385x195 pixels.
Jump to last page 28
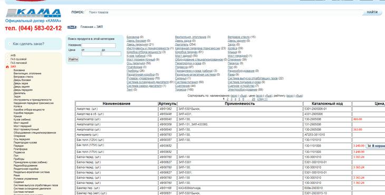(x=253, y=99)
